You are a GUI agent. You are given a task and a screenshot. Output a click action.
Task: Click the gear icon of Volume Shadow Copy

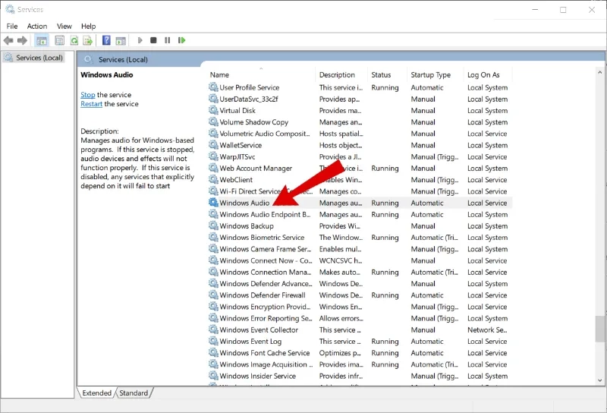point(213,121)
